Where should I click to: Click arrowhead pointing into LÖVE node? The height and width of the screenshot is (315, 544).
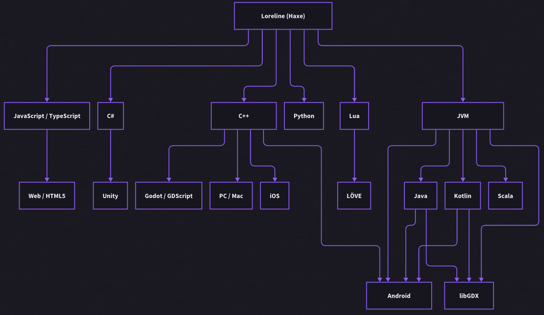(354, 180)
